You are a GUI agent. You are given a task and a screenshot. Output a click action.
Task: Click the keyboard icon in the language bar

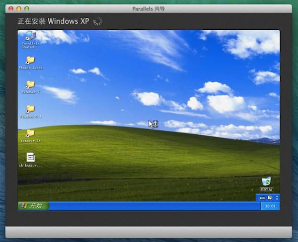tap(262, 198)
